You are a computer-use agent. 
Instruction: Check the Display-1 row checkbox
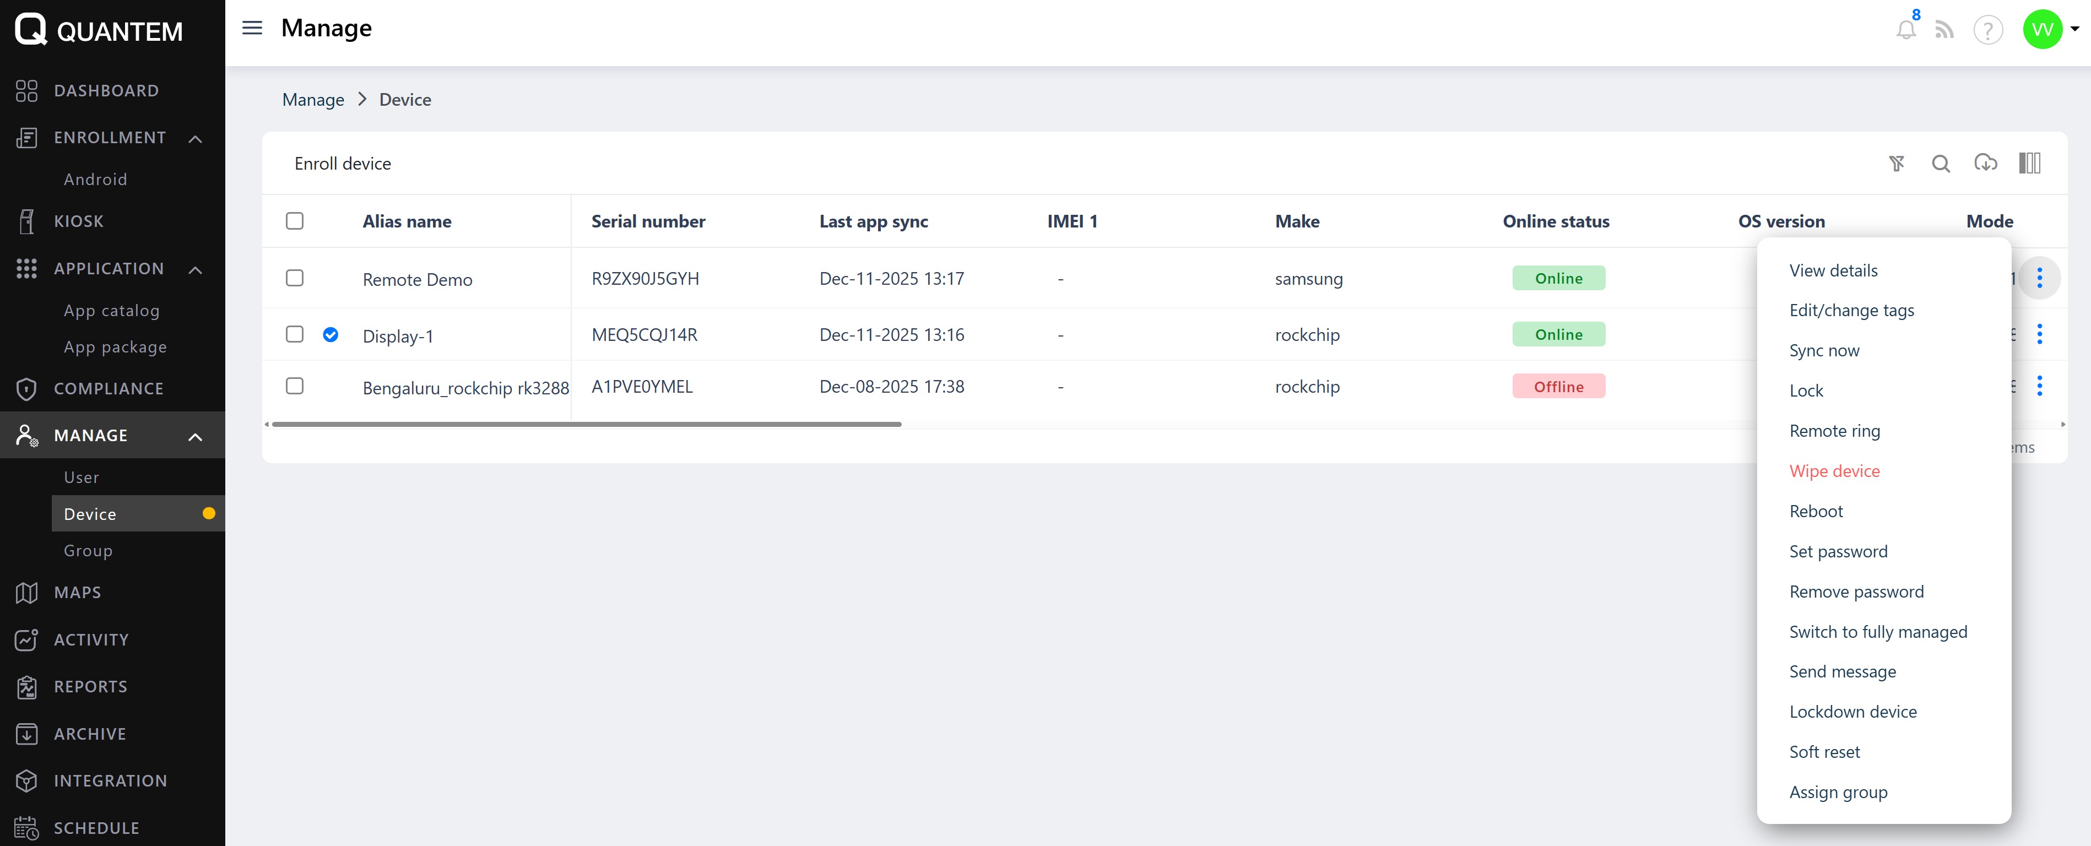[295, 334]
